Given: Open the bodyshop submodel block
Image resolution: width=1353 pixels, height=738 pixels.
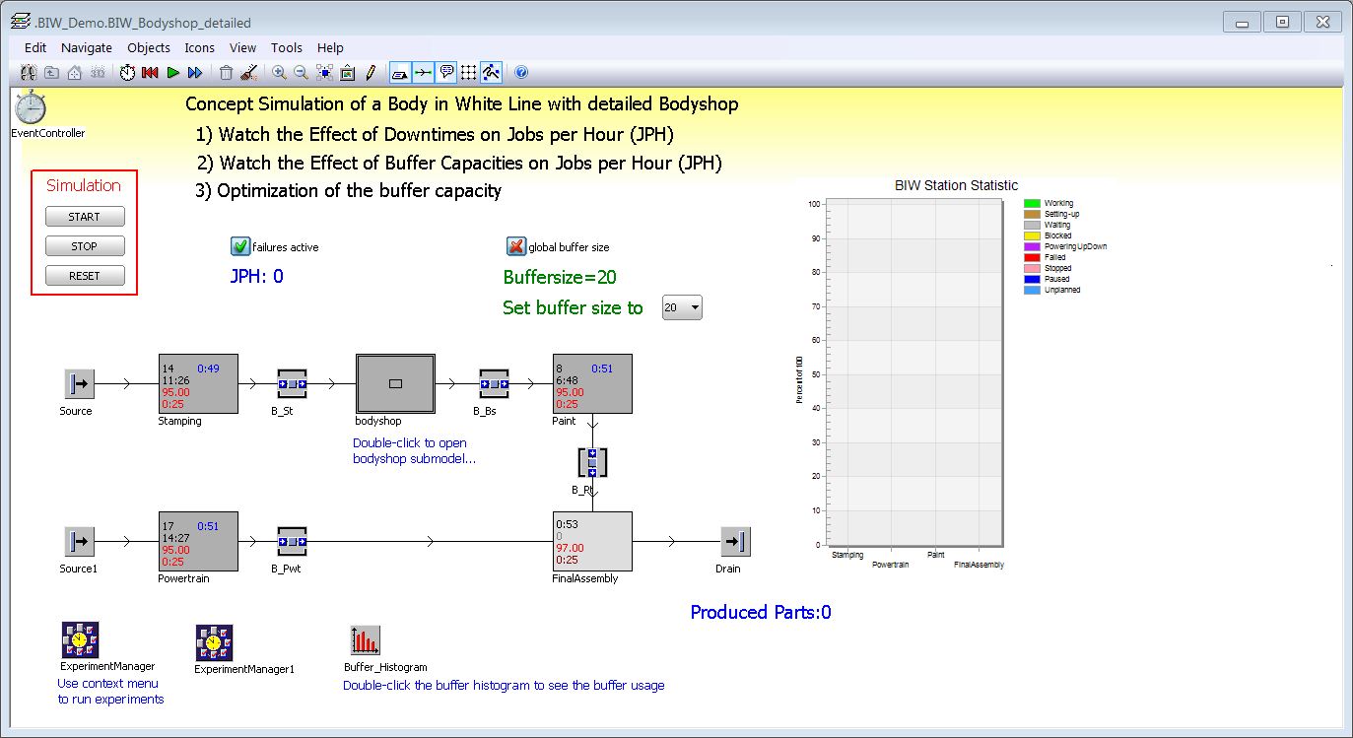Looking at the screenshot, I should click(x=393, y=383).
